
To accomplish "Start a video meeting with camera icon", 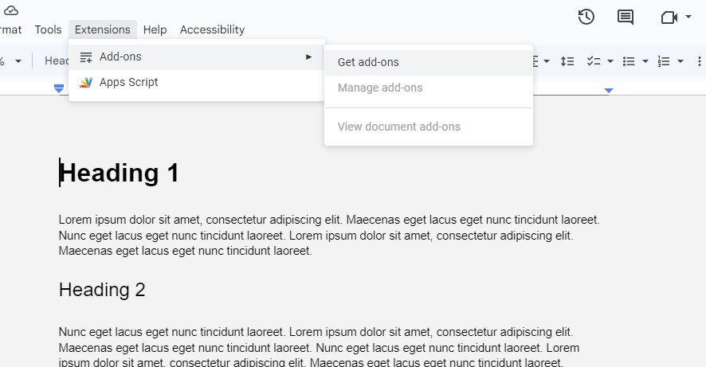I will tap(669, 17).
